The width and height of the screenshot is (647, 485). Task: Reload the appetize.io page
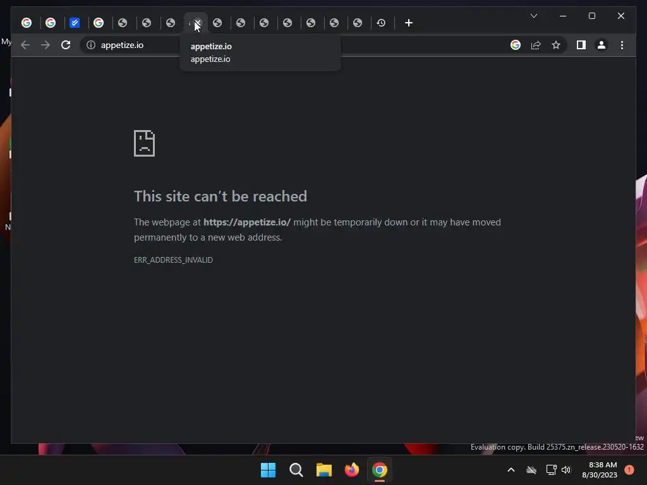(66, 45)
